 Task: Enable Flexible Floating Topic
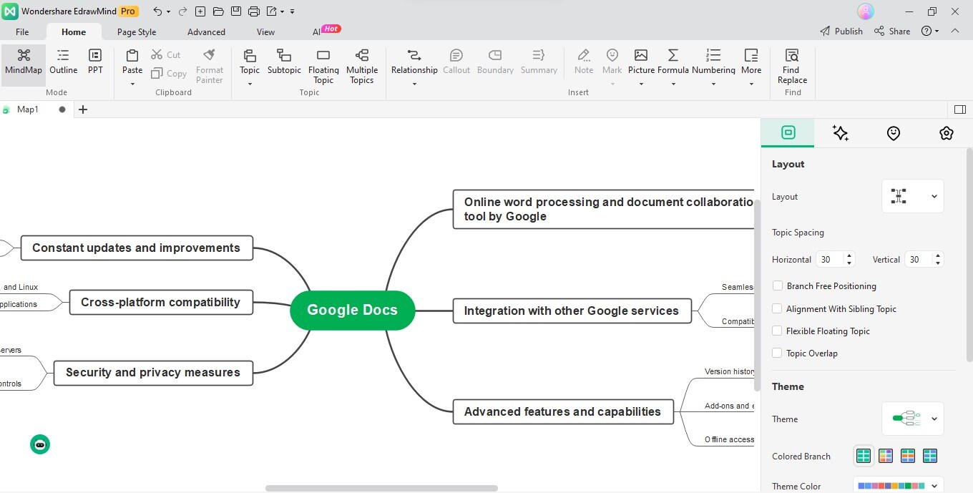pos(778,331)
